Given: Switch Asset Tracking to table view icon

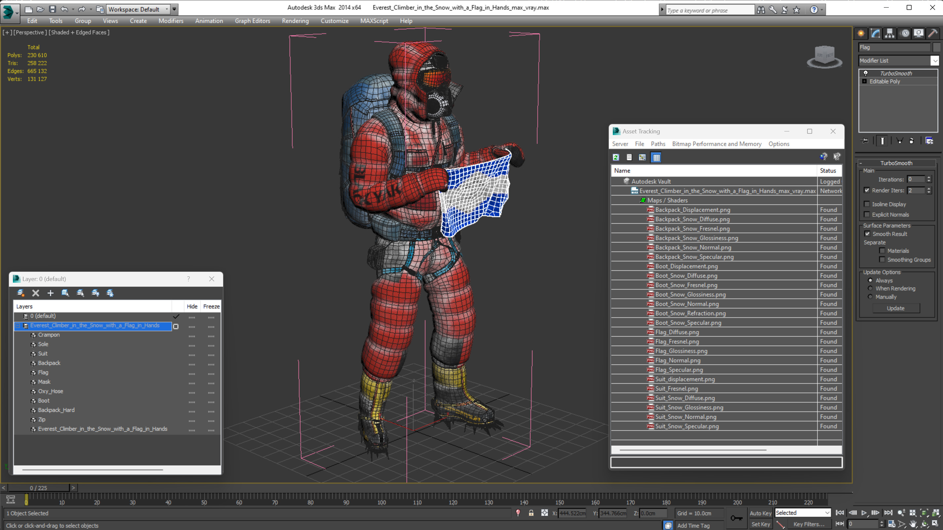Looking at the screenshot, I should coord(656,157).
